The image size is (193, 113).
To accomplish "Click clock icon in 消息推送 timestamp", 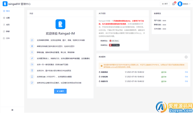I will tap(126, 72).
